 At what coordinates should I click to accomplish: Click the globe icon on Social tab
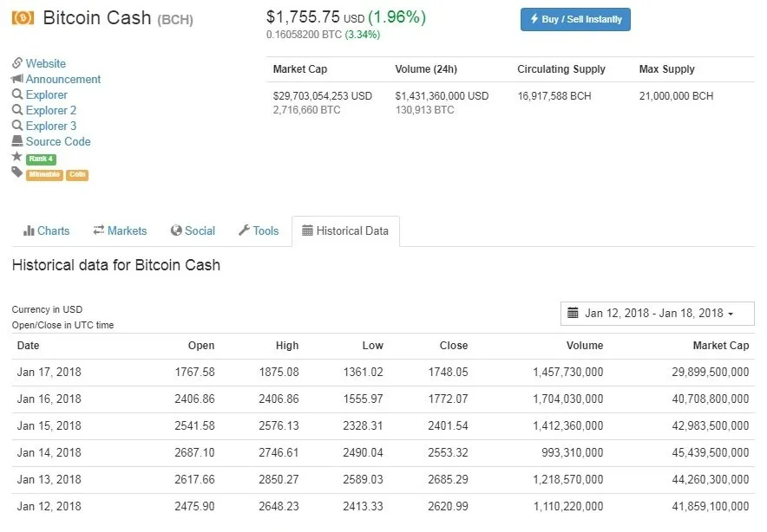(176, 230)
